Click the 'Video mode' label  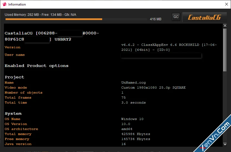coord(16,88)
